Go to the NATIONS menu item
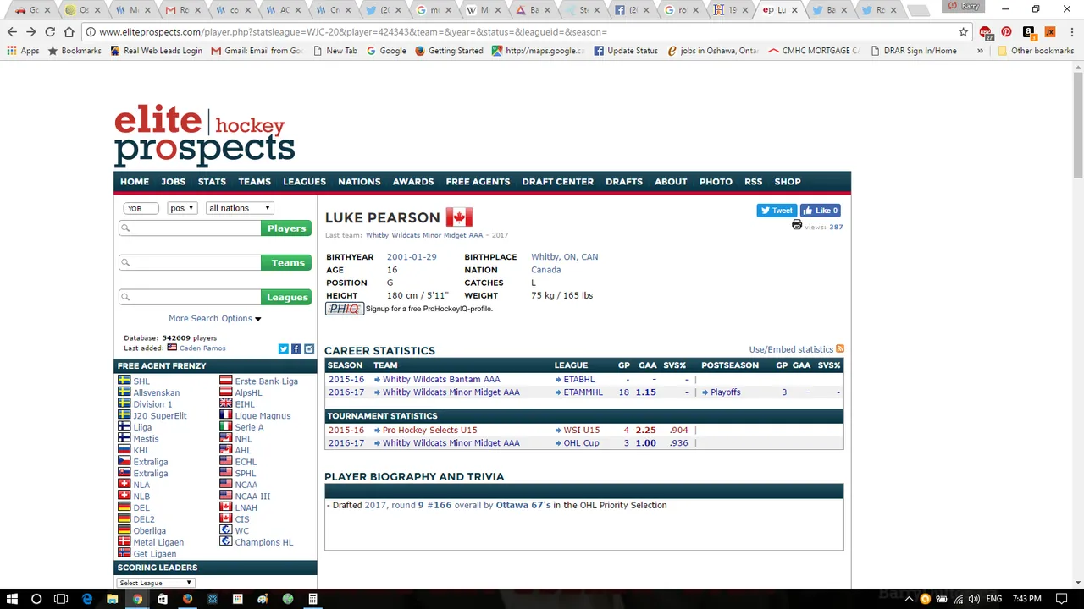1084x609 pixels. (x=359, y=182)
